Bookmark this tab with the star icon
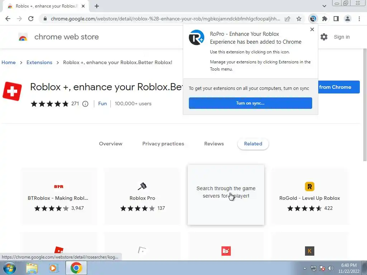 click(x=299, y=19)
